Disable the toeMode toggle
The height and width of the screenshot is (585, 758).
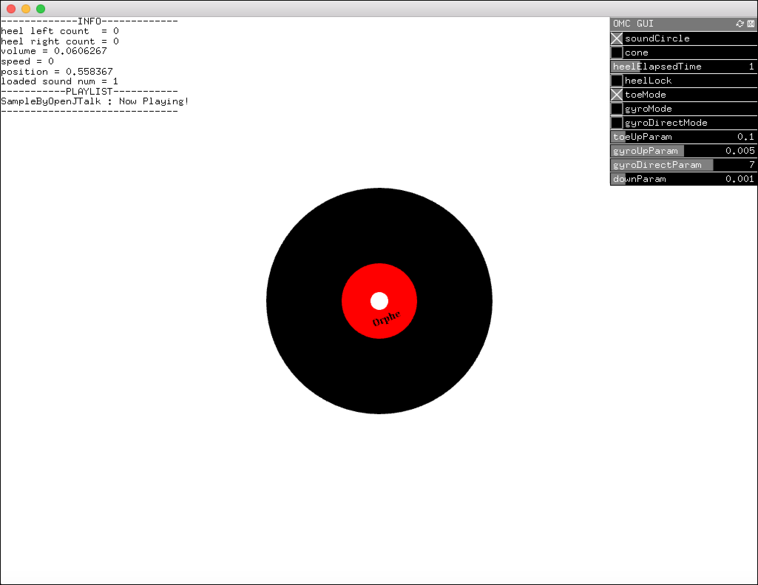[617, 95]
